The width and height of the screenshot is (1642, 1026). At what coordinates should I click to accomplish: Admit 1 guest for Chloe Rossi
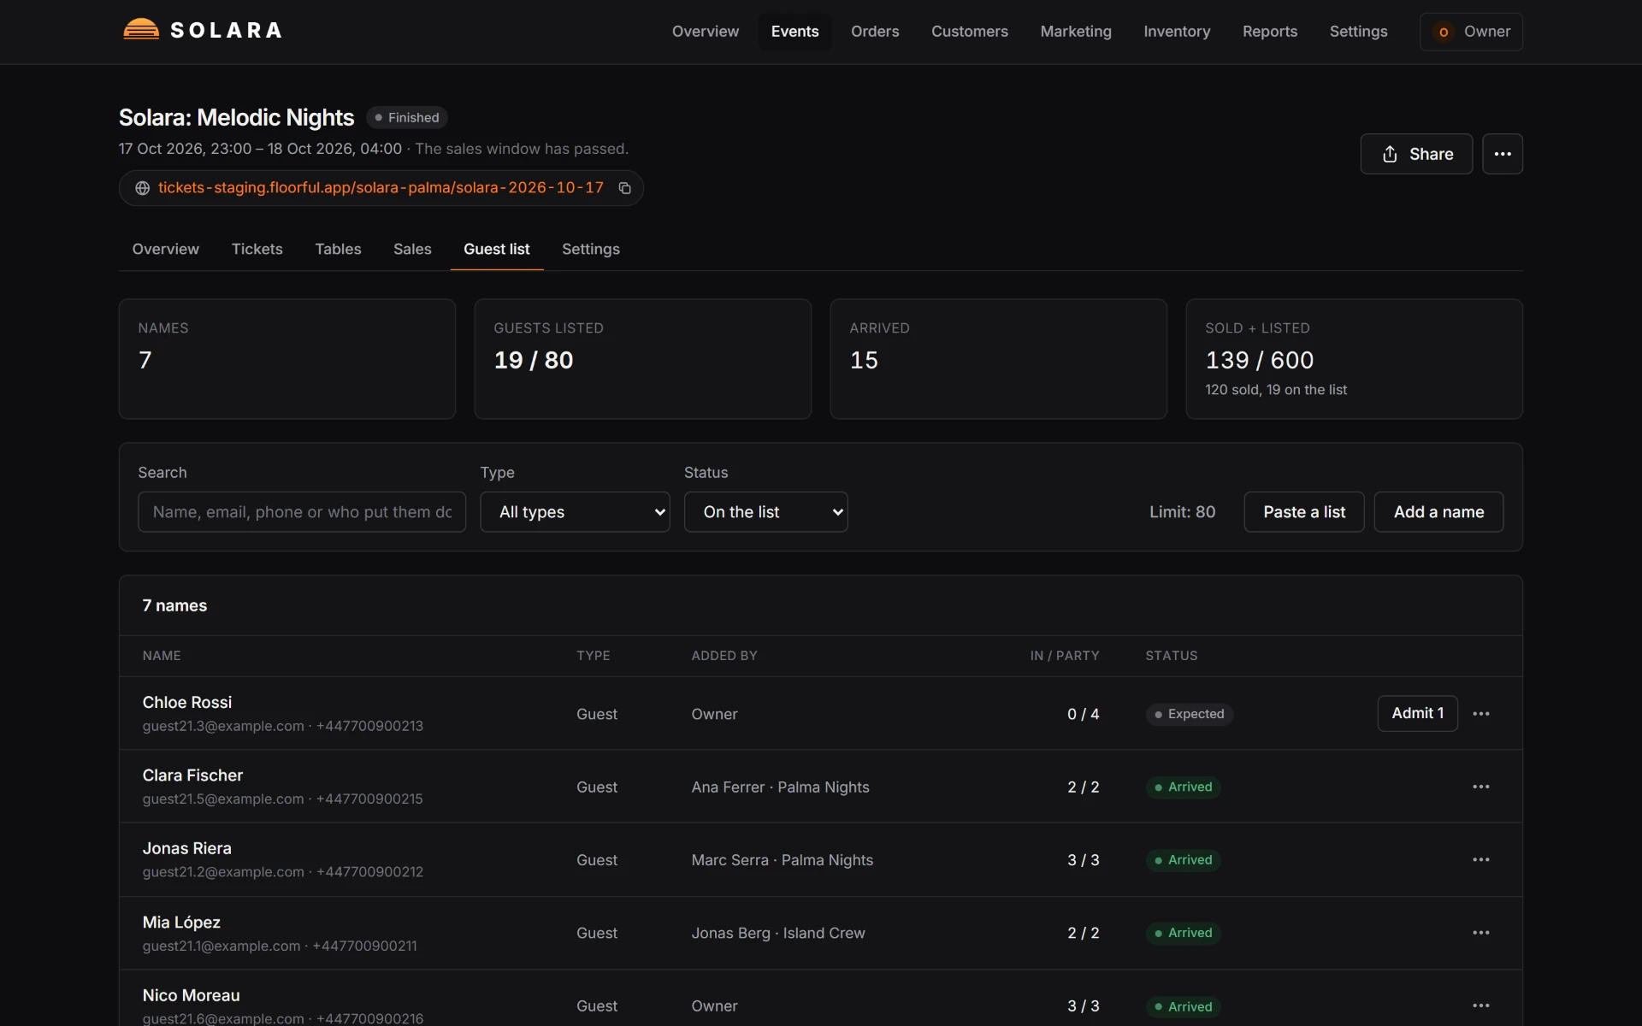click(x=1417, y=713)
